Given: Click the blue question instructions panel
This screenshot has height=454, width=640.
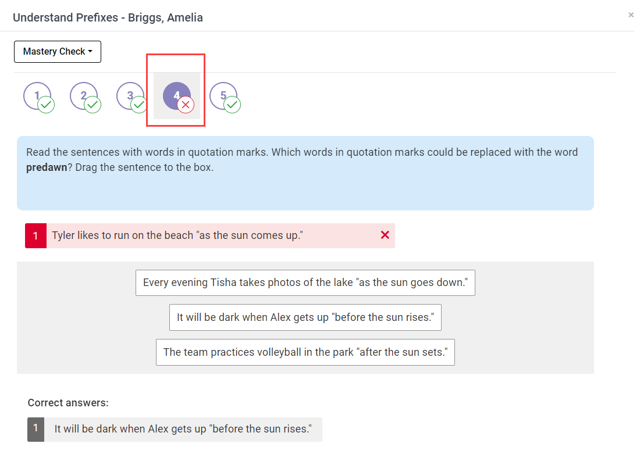Looking at the screenshot, I should pos(305,173).
